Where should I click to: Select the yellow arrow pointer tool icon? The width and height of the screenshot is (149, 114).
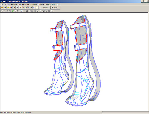[17, 7]
